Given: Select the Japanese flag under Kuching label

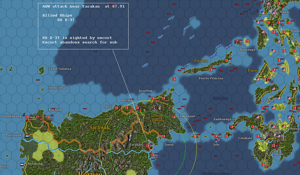Looking at the screenshot, I should (x=48, y=117).
